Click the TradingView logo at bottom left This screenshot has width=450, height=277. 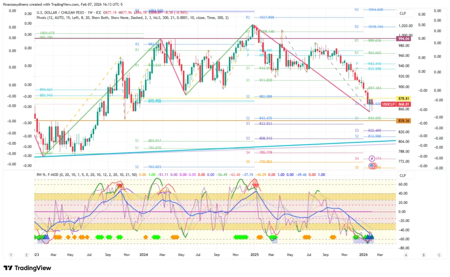(x=27, y=268)
